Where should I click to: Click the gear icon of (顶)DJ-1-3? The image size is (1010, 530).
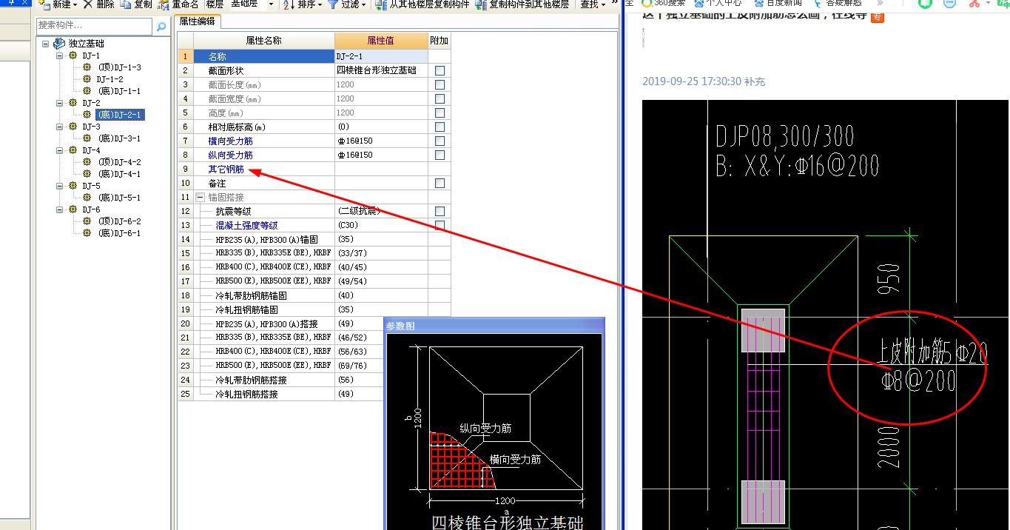(87, 67)
